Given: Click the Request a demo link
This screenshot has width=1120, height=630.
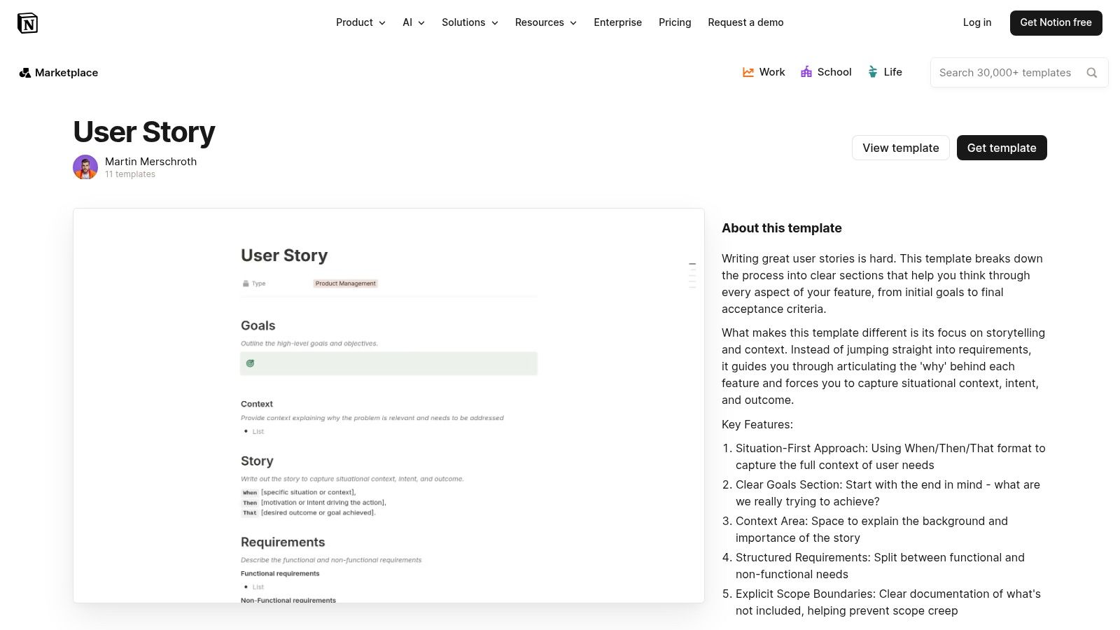Looking at the screenshot, I should (745, 22).
